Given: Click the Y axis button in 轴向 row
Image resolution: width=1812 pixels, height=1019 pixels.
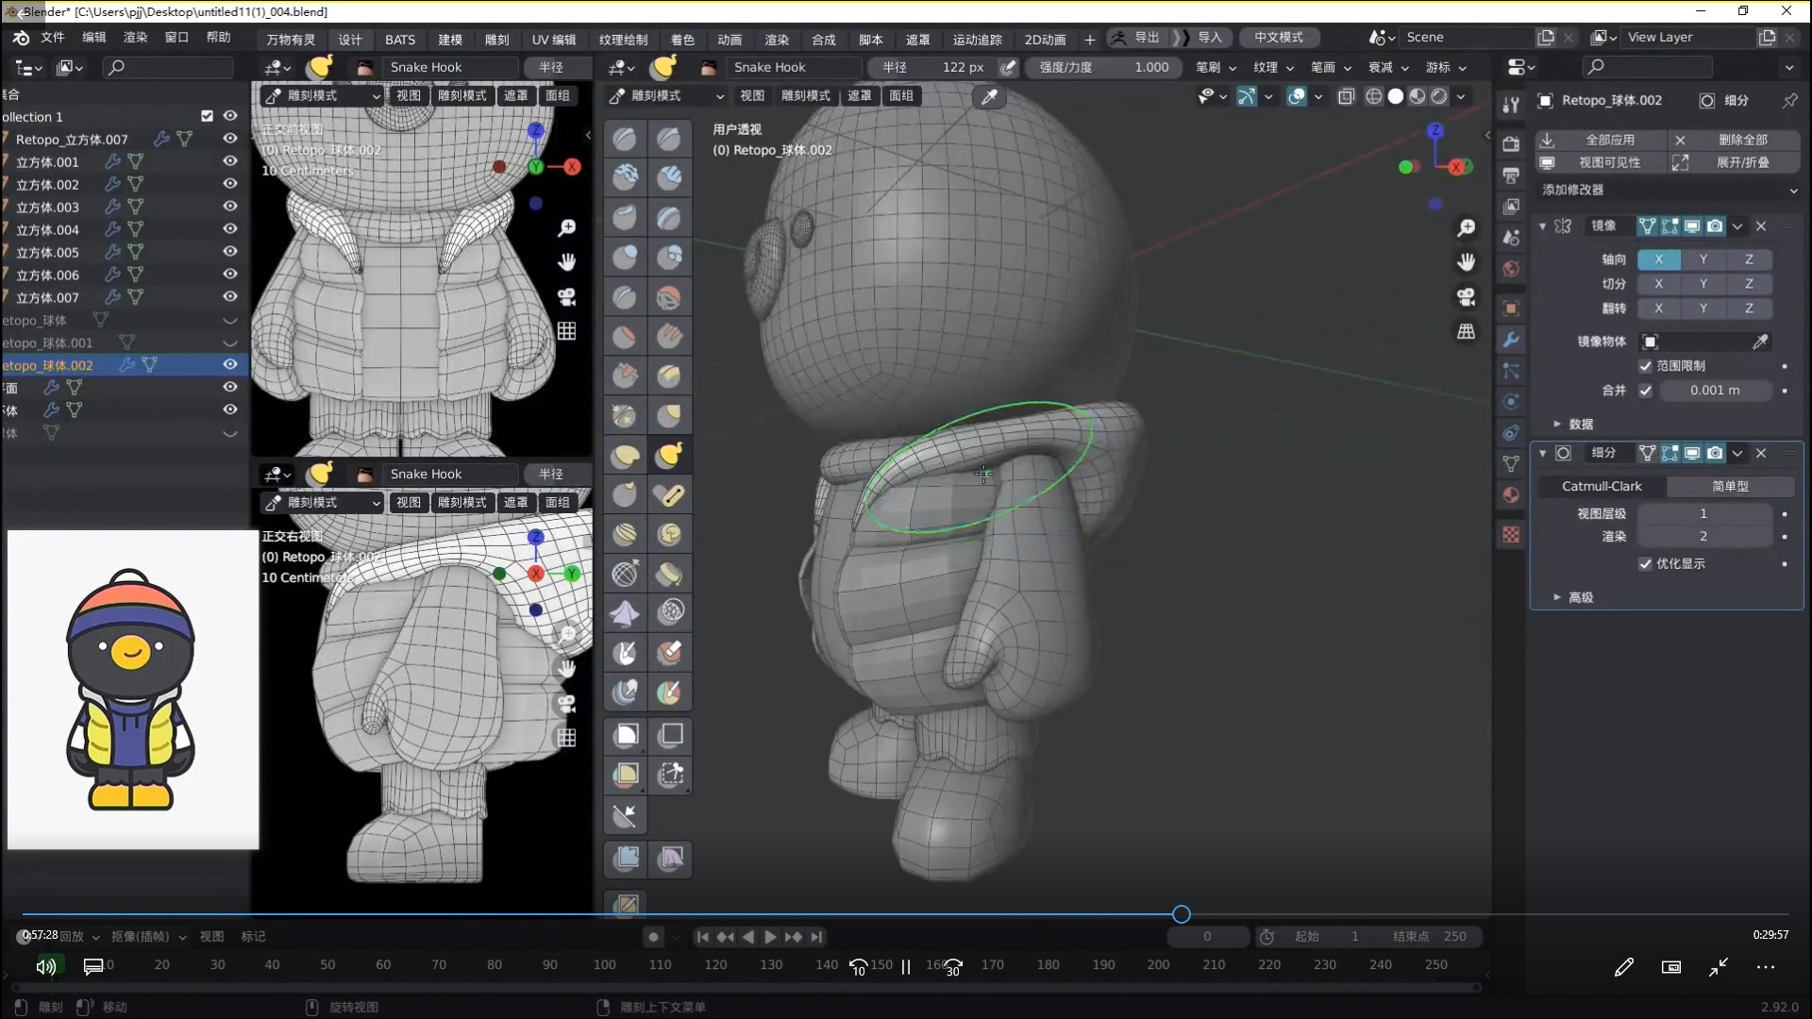Looking at the screenshot, I should tap(1703, 259).
